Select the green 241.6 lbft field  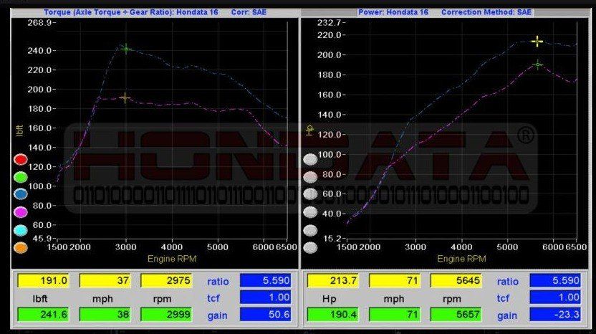point(43,315)
